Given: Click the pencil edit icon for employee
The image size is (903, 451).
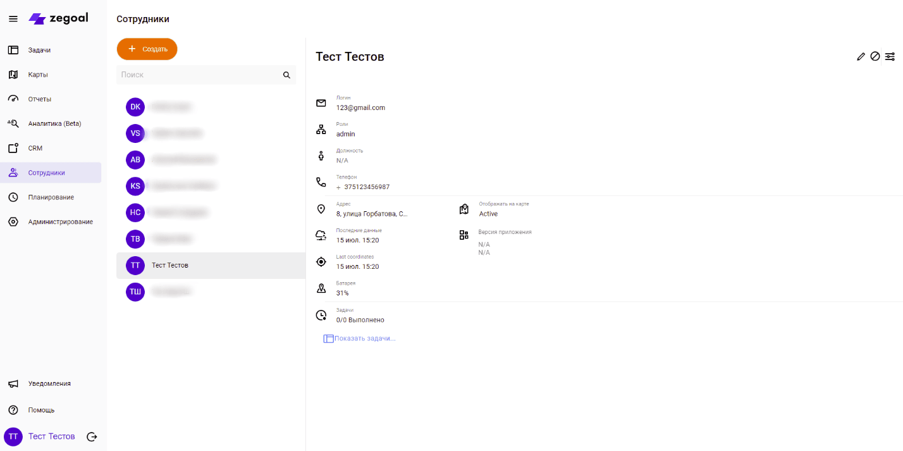Looking at the screenshot, I should tap(861, 56).
